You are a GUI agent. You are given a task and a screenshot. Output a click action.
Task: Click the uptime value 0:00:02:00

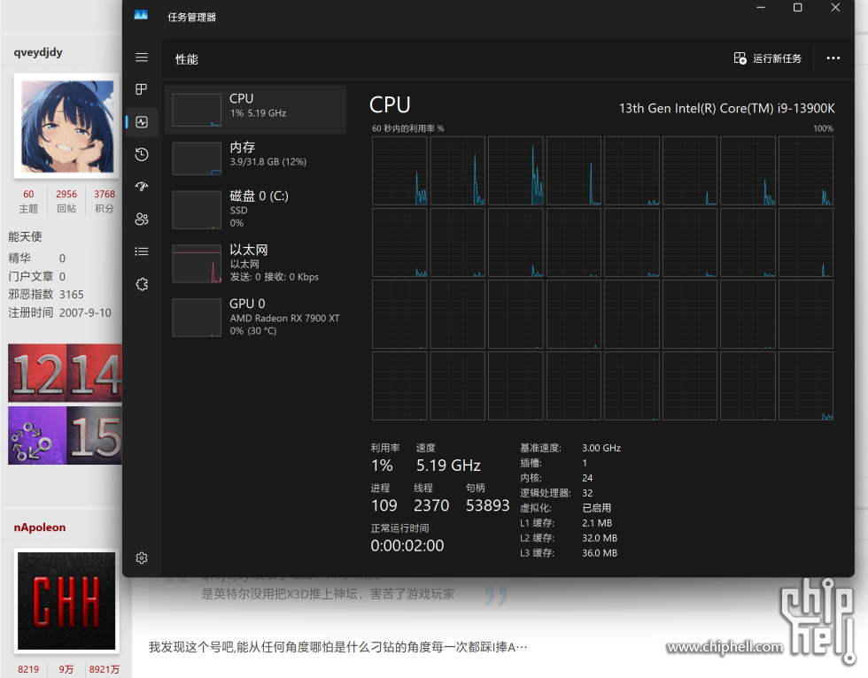(x=407, y=546)
